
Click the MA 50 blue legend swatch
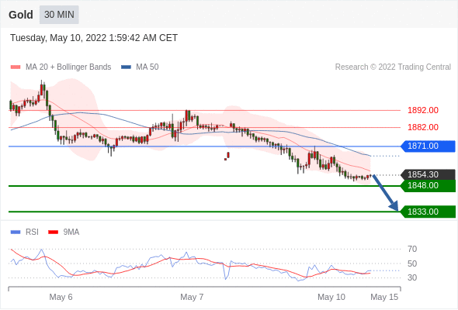point(126,67)
